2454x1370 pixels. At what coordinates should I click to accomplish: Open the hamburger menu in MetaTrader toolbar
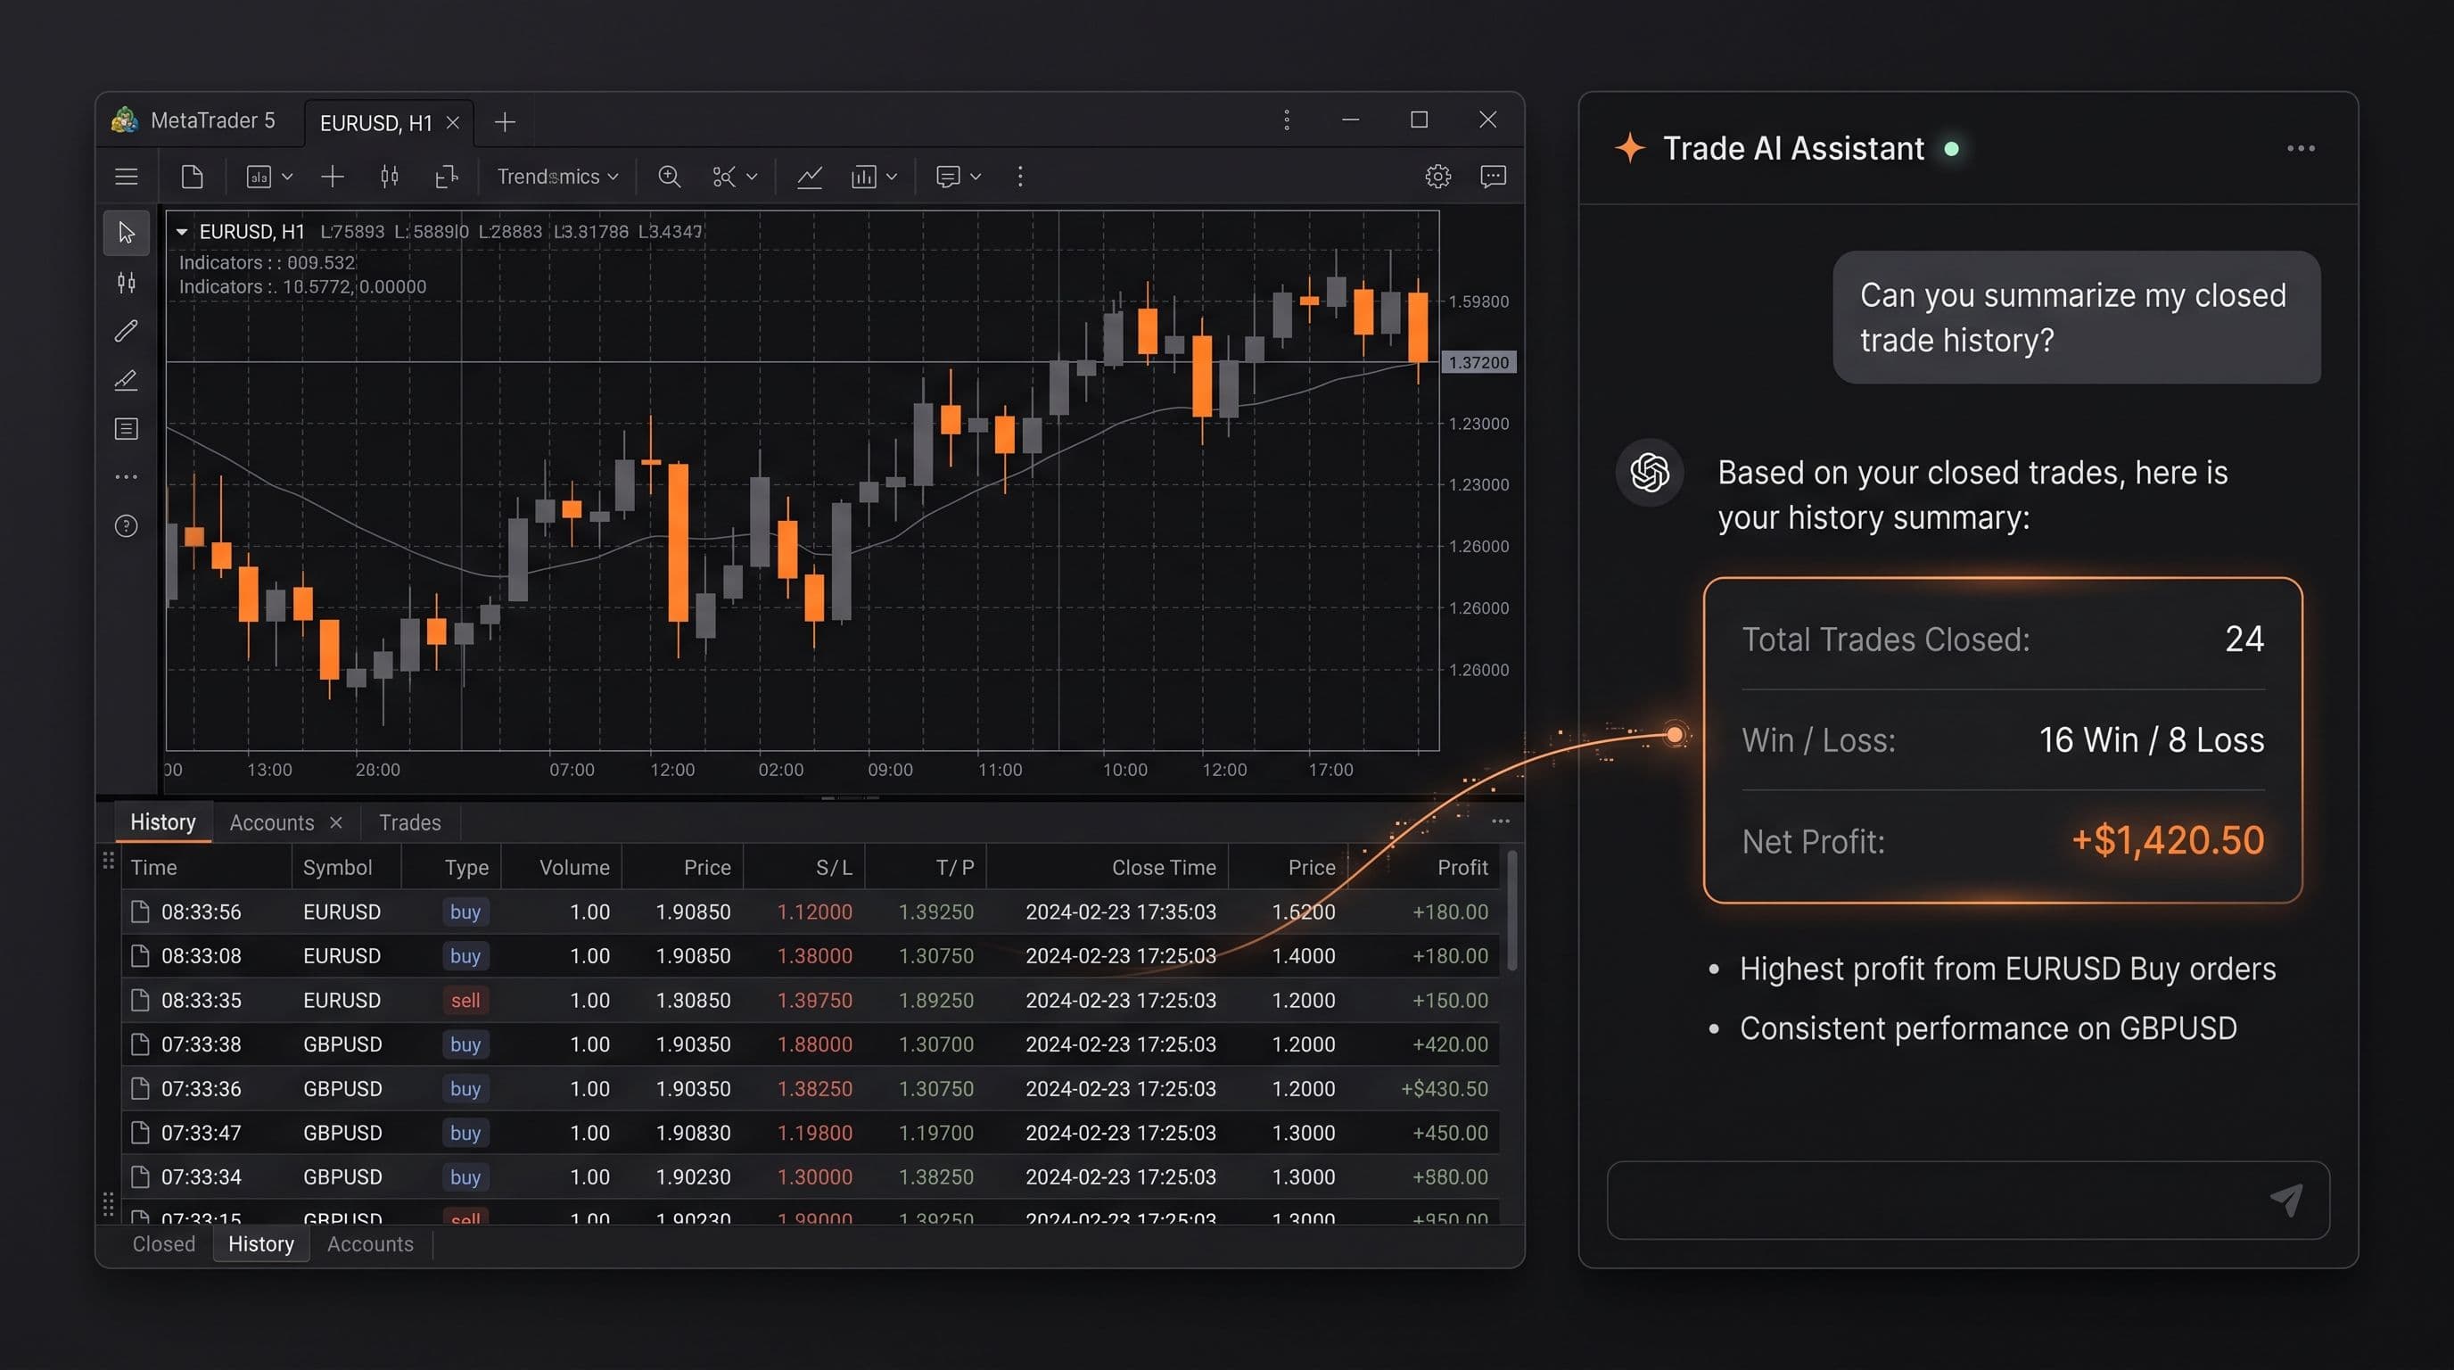click(x=126, y=177)
